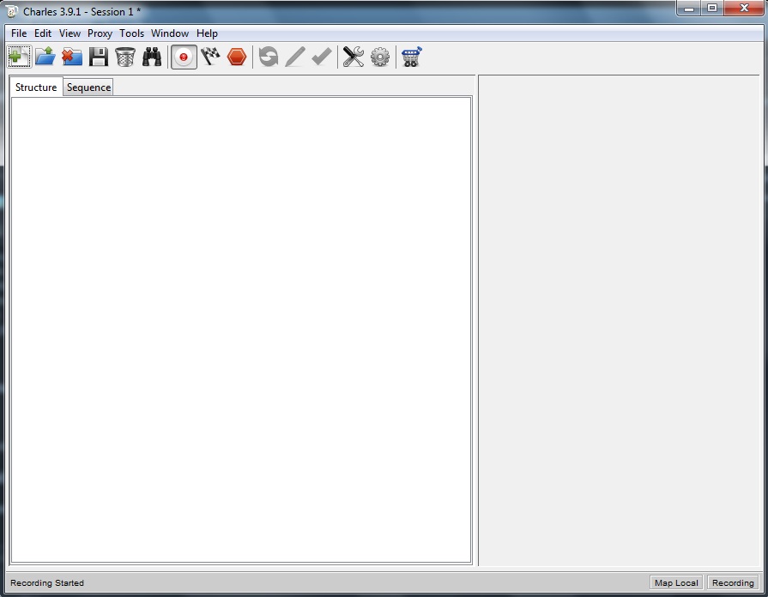Screen dimensions: 768x597
Task: Open the Tools menu
Action: [132, 33]
